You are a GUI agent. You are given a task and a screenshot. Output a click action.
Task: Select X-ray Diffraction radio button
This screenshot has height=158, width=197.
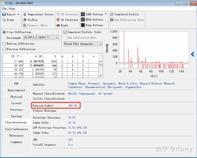pos(4,32)
